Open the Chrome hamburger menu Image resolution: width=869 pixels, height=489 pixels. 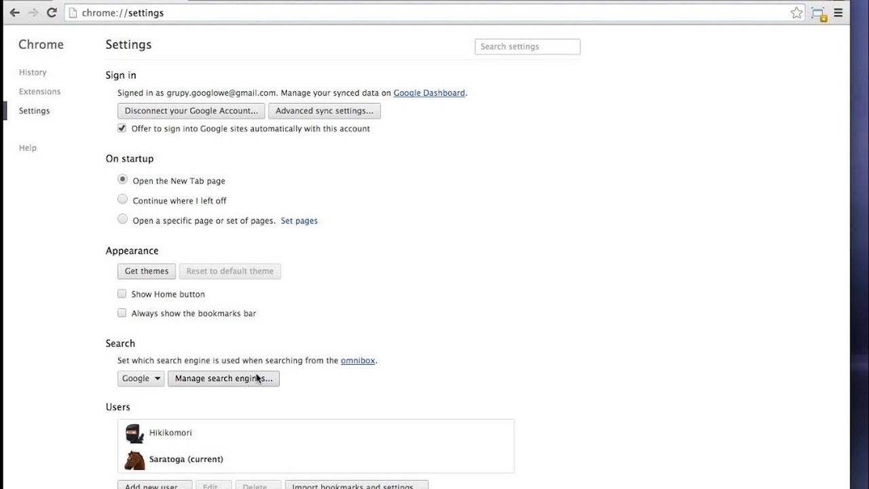[x=838, y=13]
